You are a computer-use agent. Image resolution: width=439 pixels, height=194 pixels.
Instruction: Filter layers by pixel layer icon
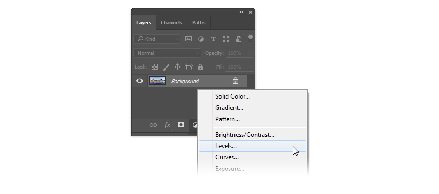pos(189,39)
